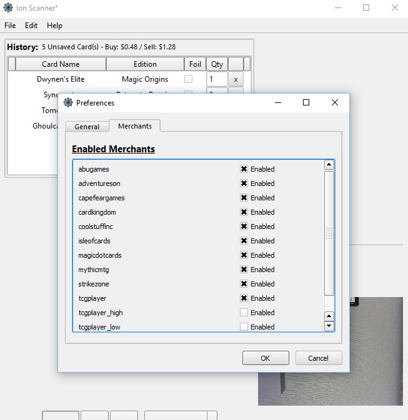Confirm preferences with OK button
Image resolution: width=408 pixels, height=420 pixels.
tap(266, 358)
